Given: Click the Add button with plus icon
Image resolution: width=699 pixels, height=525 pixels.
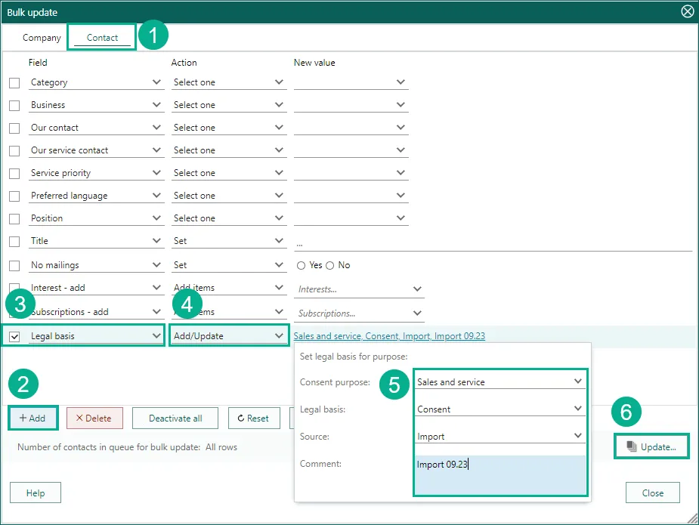Looking at the screenshot, I should (x=32, y=418).
